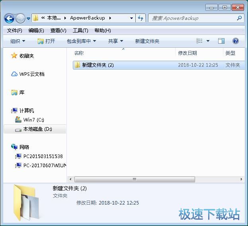Open the 编辑(E) menu
This screenshot has height=226, width=248.
36,31
